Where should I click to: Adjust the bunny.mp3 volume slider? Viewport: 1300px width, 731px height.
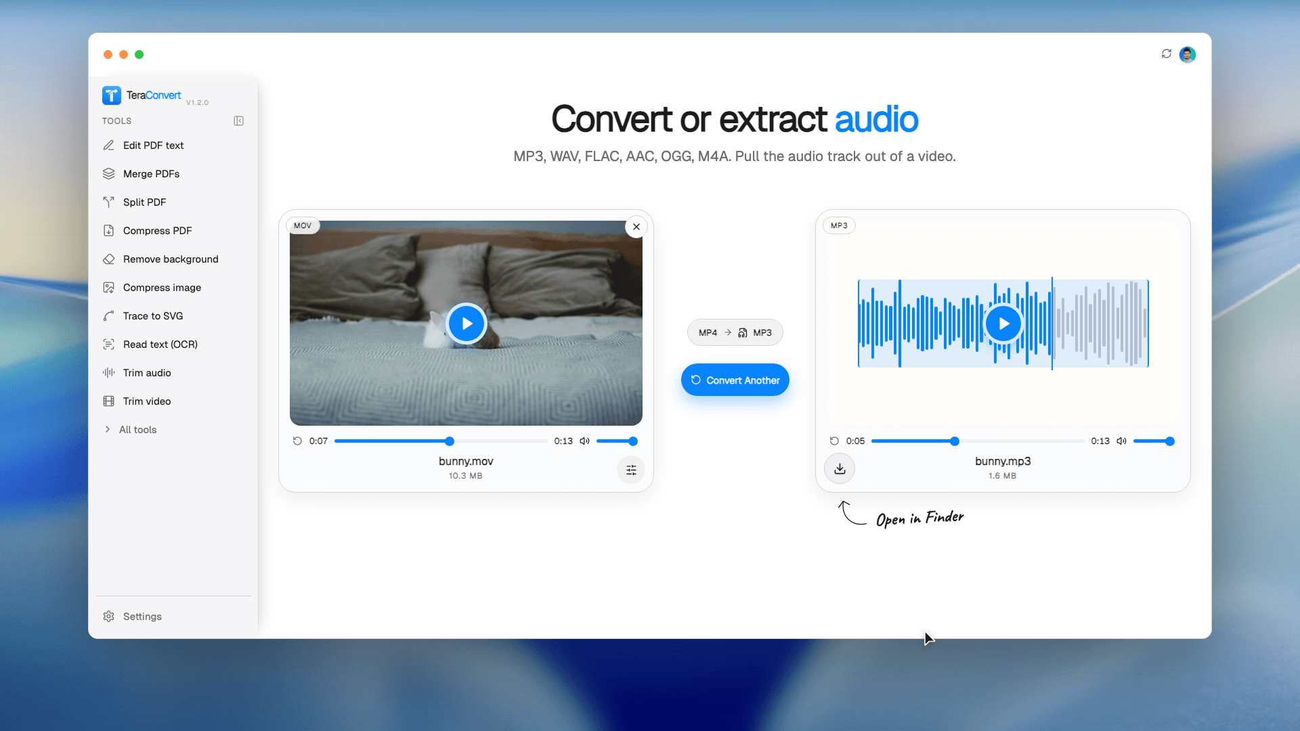click(x=1154, y=441)
